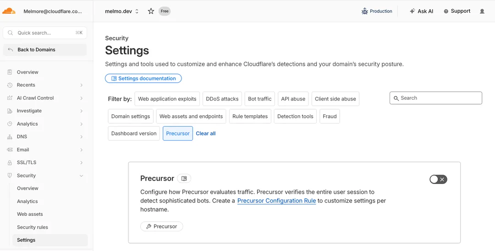The height and width of the screenshot is (251, 495).
Task: Click the Production bug icon
Action: 365,11
